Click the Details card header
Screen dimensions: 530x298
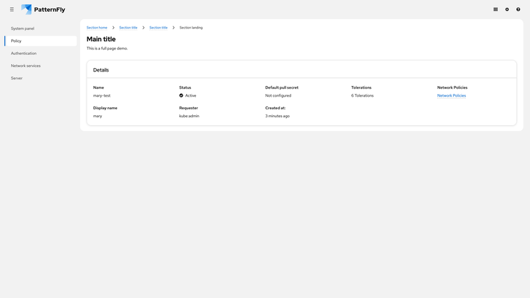[101, 70]
